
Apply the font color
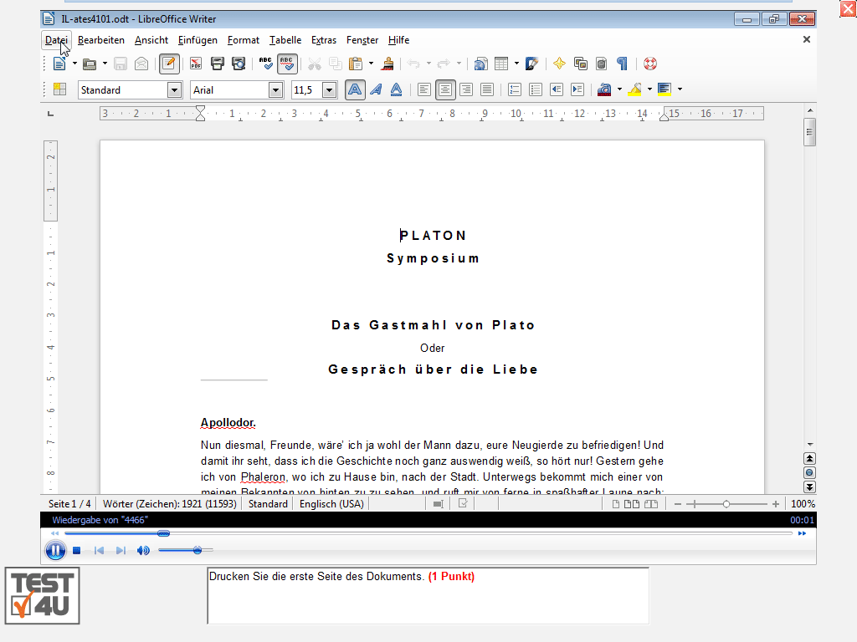point(604,89)
